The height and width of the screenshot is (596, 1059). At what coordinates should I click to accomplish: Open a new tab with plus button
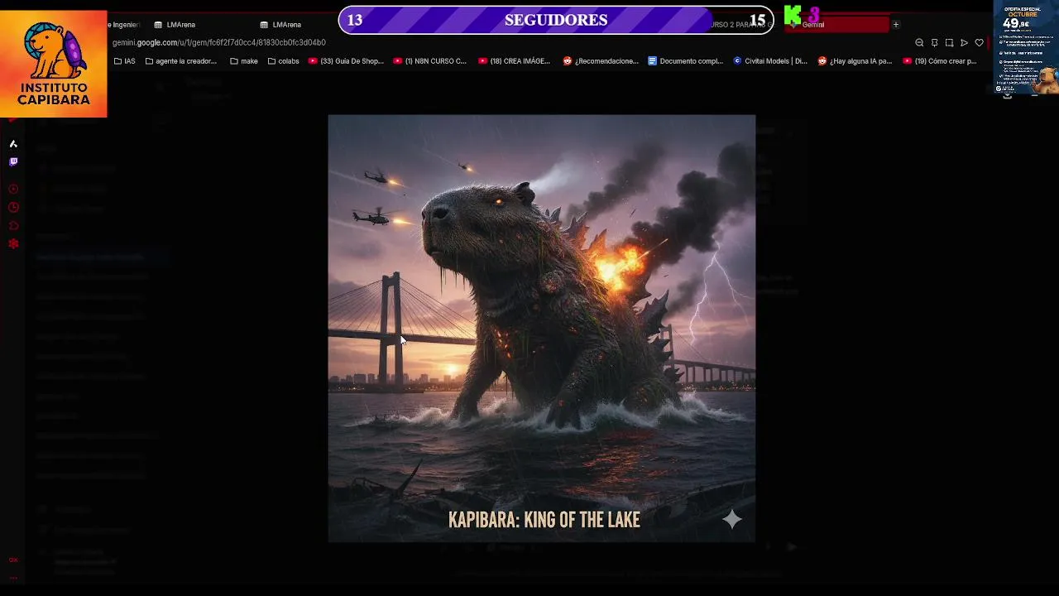click(x=895, y=25)
